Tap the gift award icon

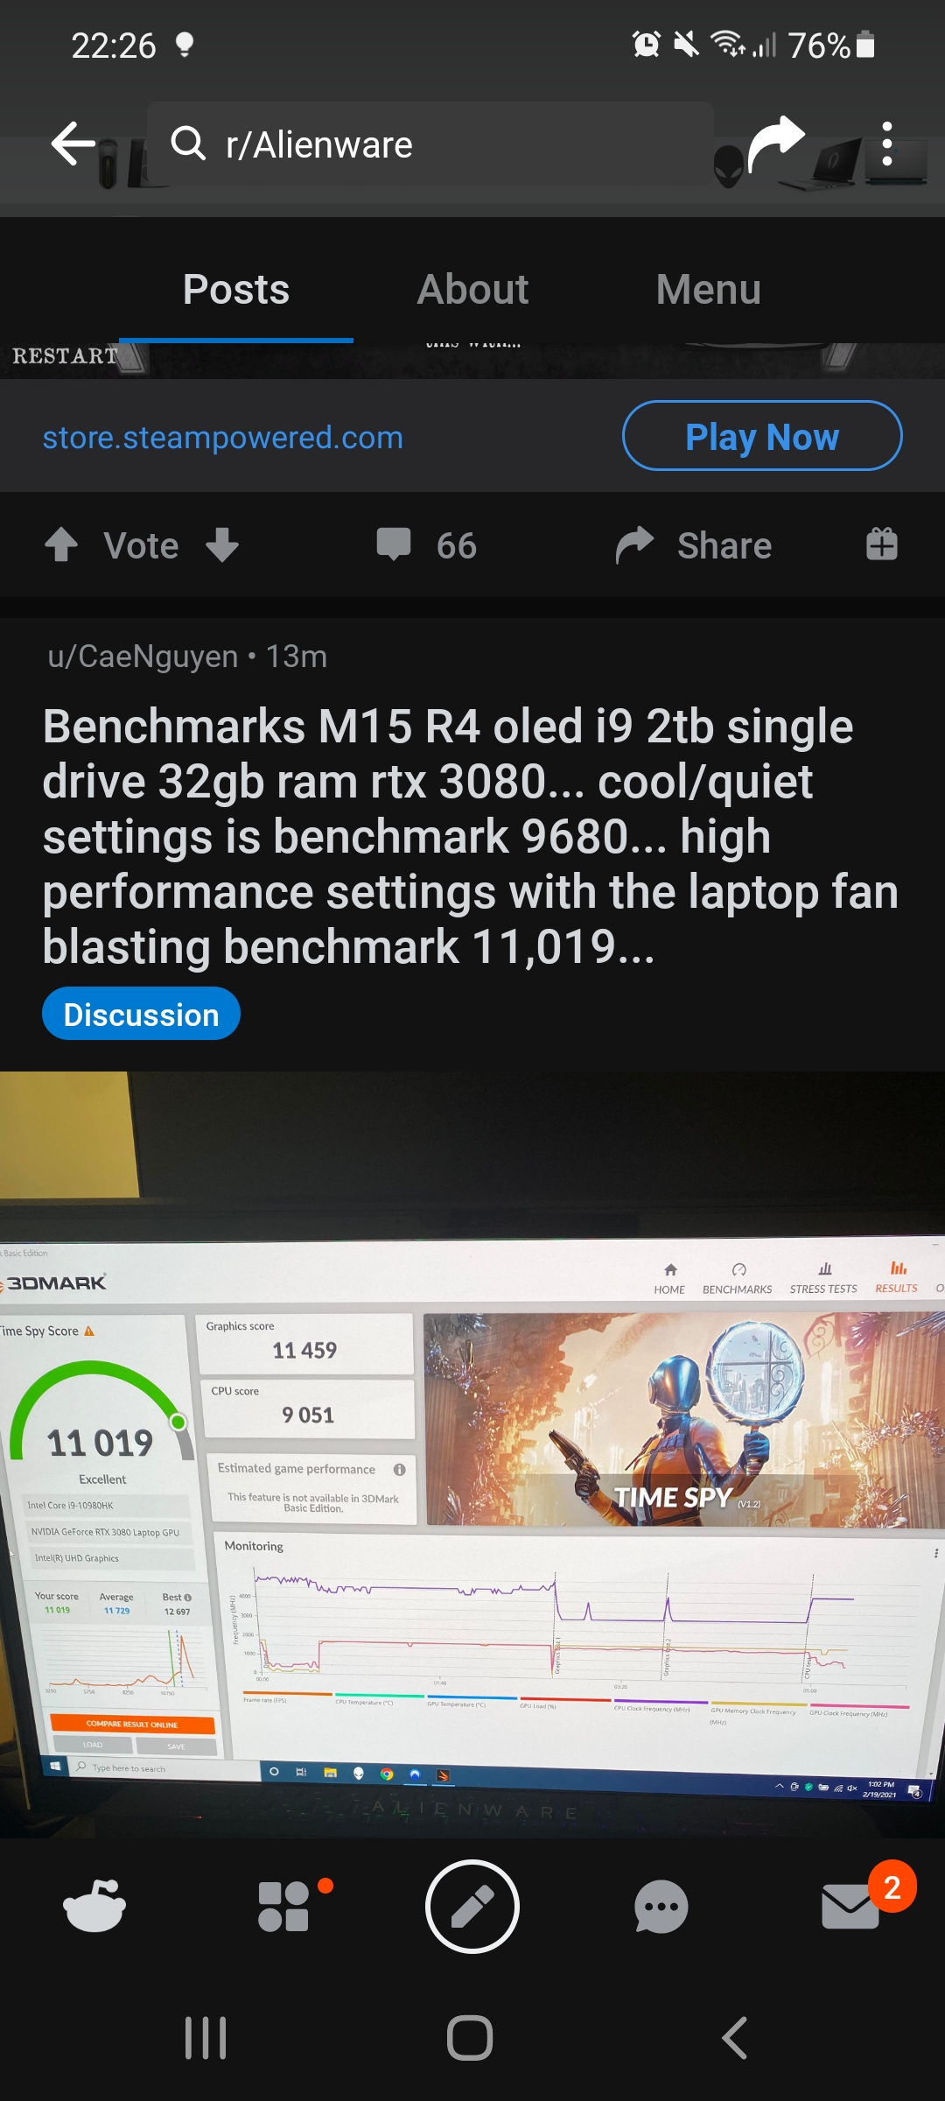[882, 545]
